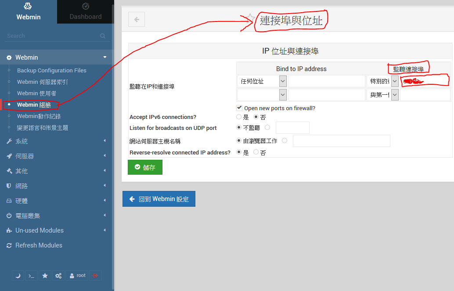Select 由瀏覽器工作 hostname option
This screenshot has height=291, width=454.
(238, 140)
